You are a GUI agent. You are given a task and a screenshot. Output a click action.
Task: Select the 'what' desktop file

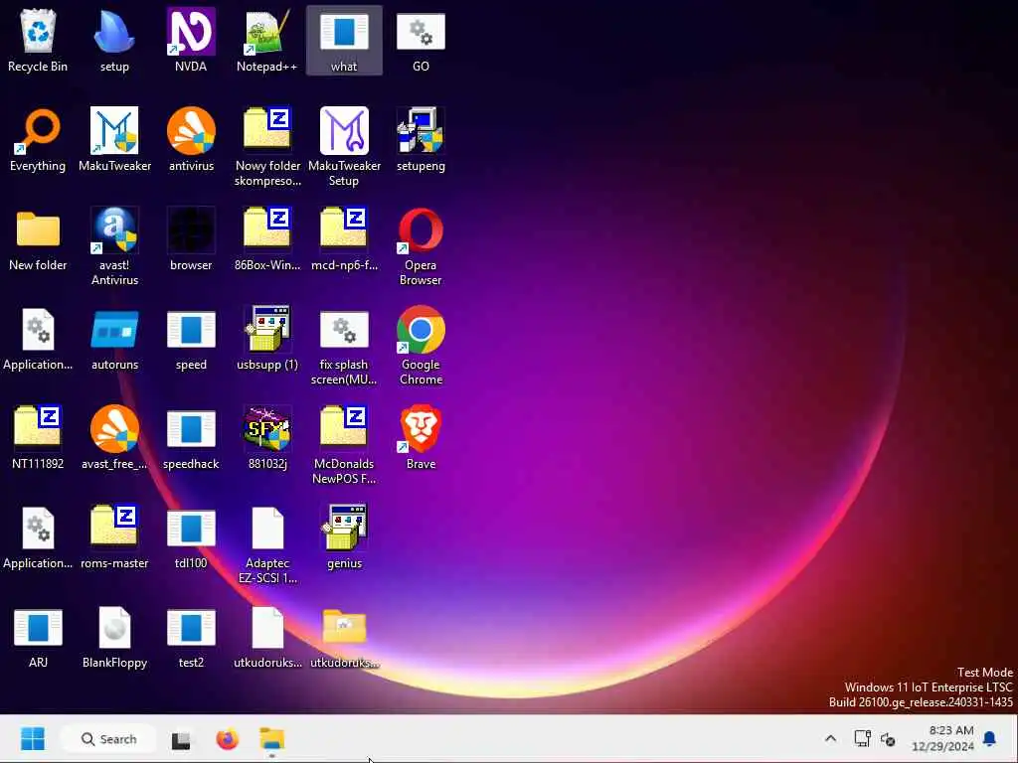344,40
